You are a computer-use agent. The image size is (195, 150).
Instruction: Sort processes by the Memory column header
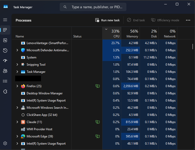click(x=130, y=33)
